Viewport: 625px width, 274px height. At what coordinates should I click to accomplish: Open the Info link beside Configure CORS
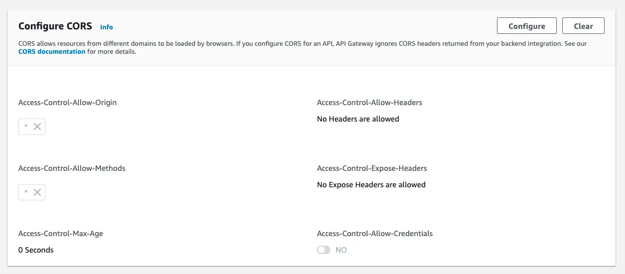click(107, 27)
